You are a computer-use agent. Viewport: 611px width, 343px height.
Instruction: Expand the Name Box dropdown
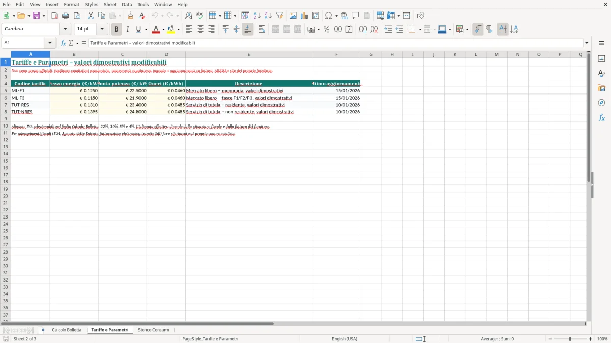50,43
